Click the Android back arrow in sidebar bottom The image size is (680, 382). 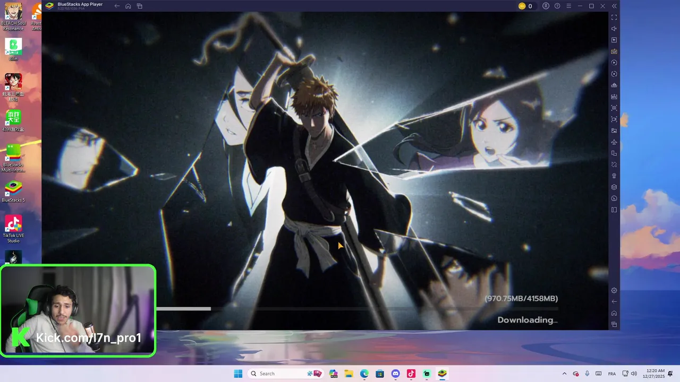pos(614,302)
